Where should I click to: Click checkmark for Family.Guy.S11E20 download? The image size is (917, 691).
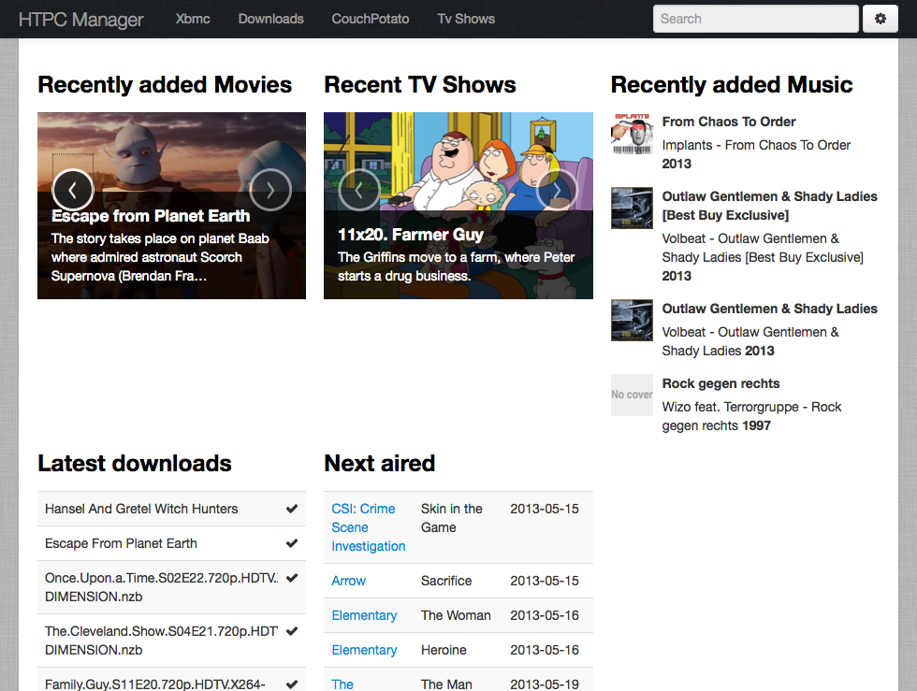point(292,684)
